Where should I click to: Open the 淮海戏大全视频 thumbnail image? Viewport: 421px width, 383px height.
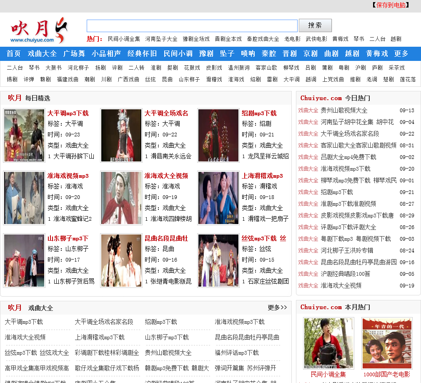coord(121,198)
